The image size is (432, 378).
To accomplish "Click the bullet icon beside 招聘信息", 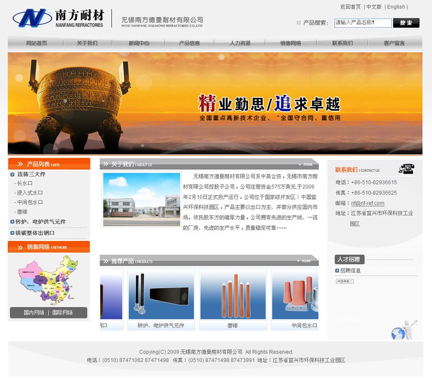I will 337,271.
